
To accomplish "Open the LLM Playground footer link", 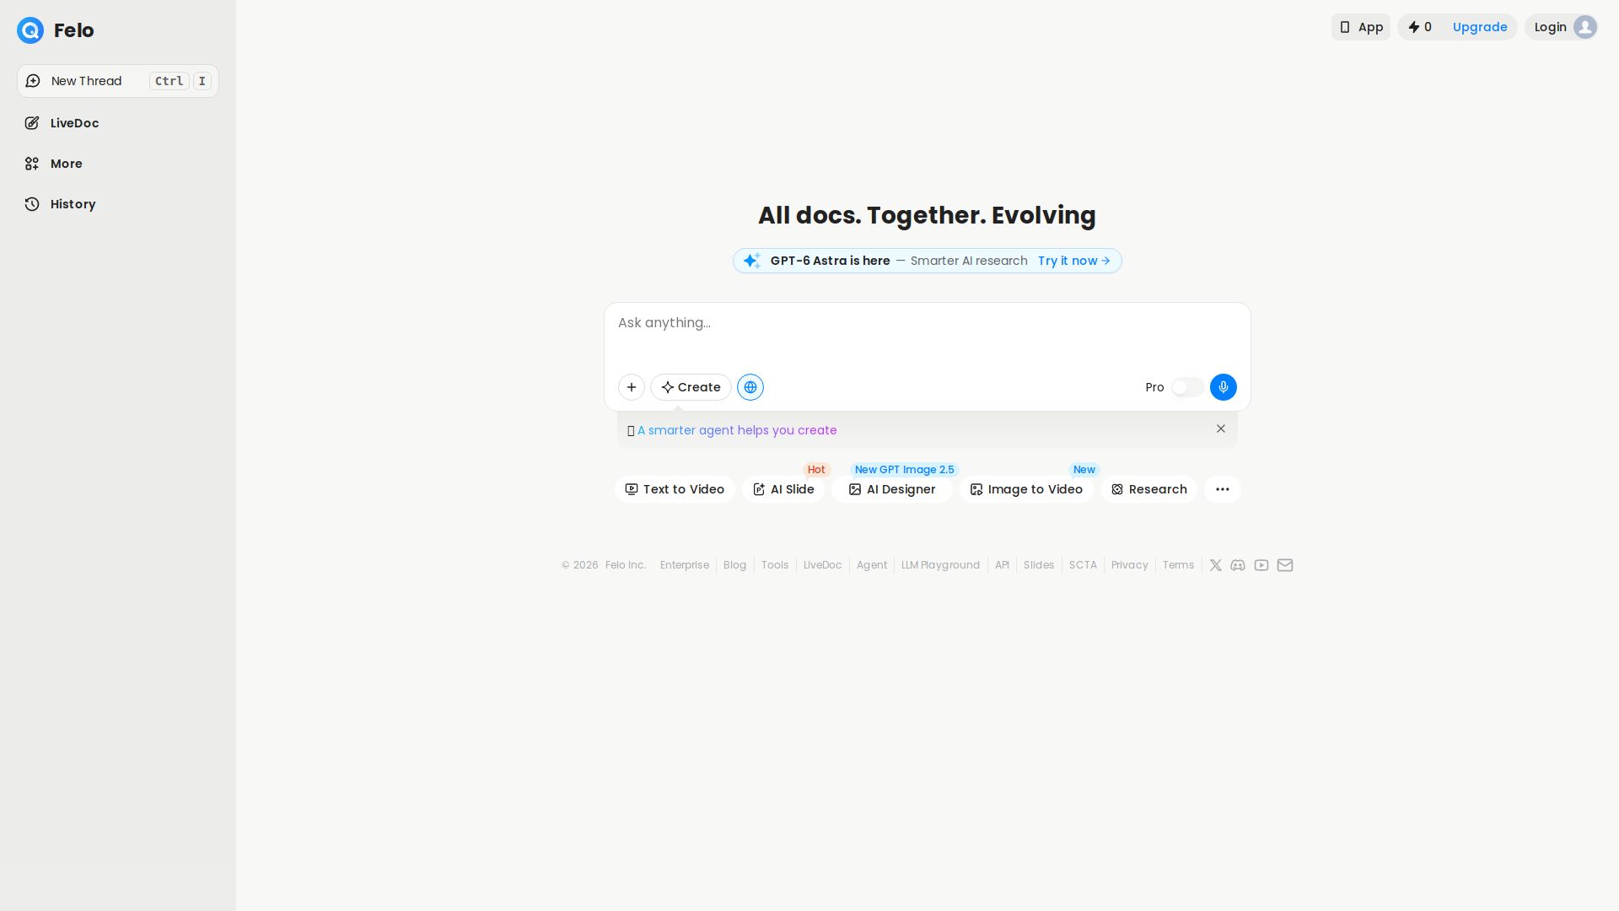I will click(940, 565).
